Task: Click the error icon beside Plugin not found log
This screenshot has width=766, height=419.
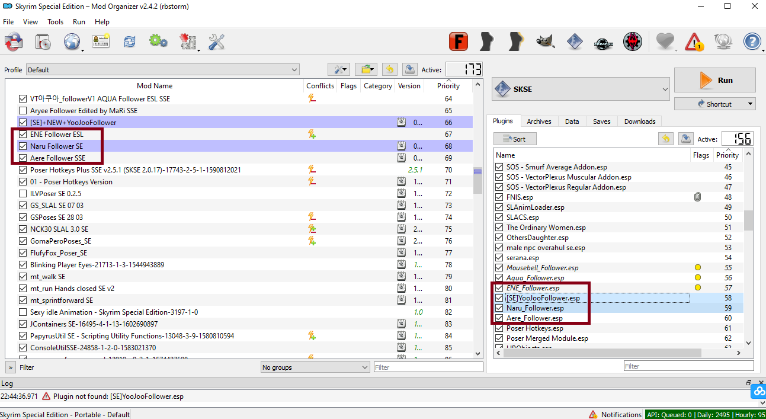Action: tap(46, 396)
